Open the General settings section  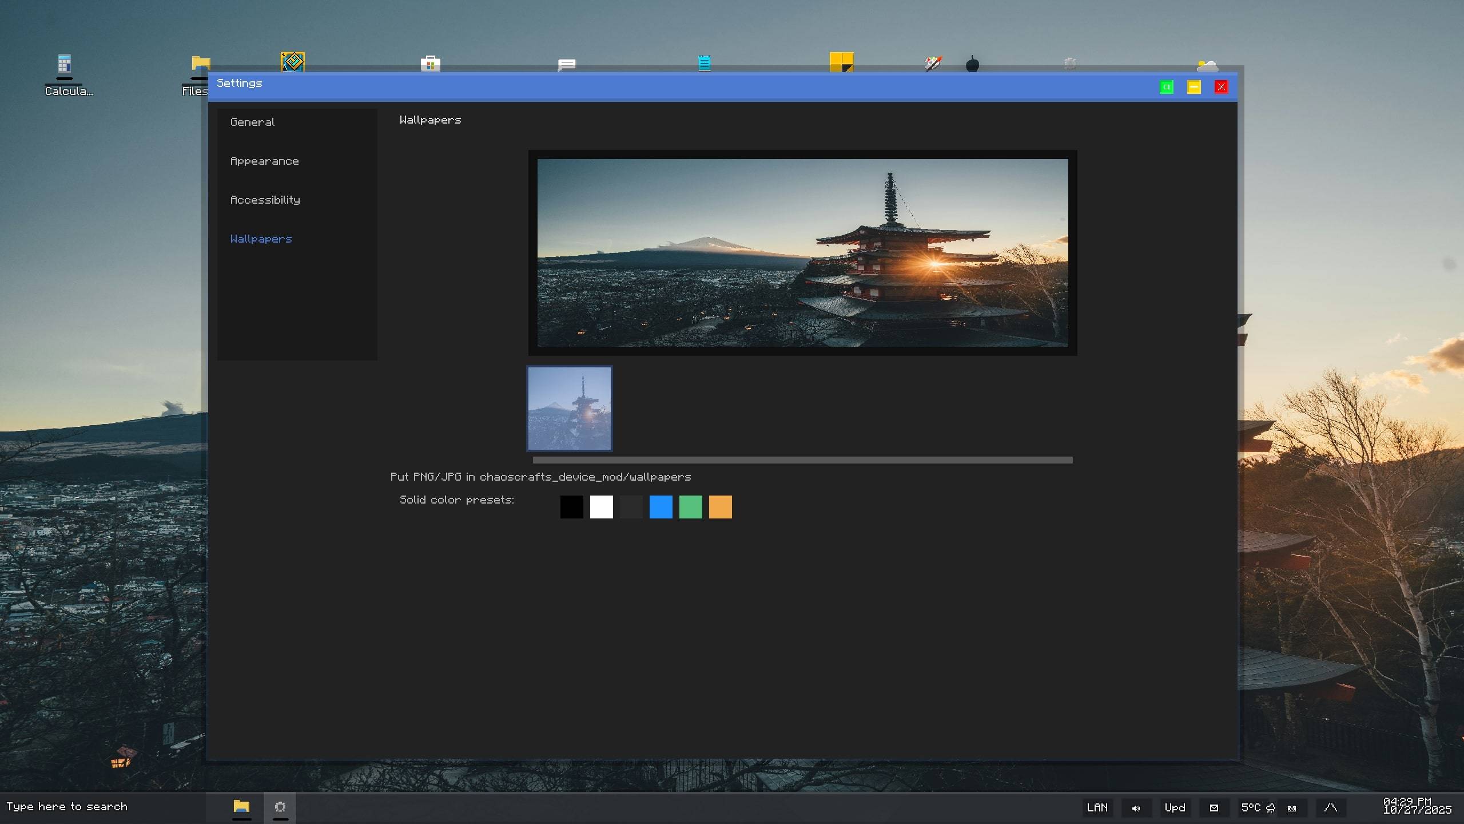click(x=252, y=122)
